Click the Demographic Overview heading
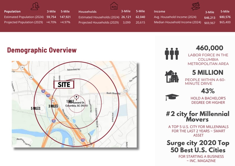Image resolution: width=235 pixels, height=166 pixels. tap(42, 50)
